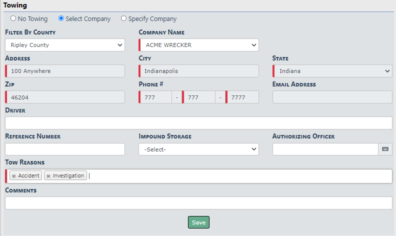Remove the Investigation tow reason tag
Viewport: 396px width, 236px height.
tap(48, 176)
